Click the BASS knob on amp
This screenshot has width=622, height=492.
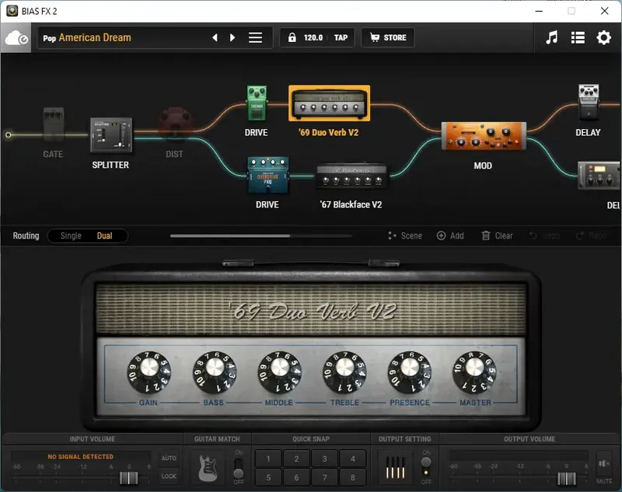pos(215,372)
